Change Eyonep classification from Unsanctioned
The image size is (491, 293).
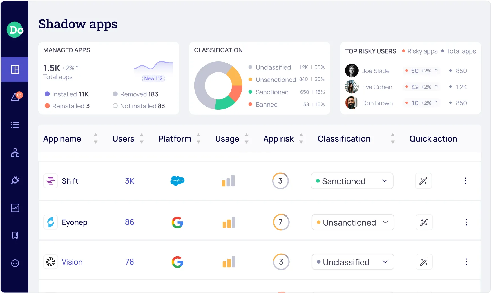click(x=352, y=222)
